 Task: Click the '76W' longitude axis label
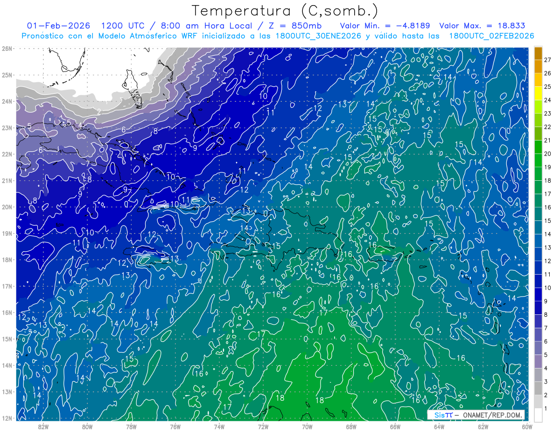[x=175, y=426]
